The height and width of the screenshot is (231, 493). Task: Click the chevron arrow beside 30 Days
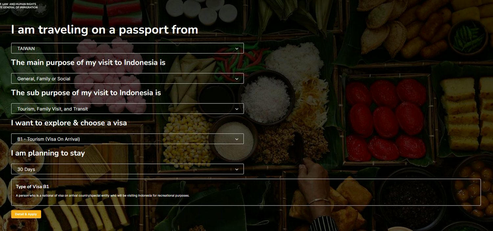[x=237, y=169]
